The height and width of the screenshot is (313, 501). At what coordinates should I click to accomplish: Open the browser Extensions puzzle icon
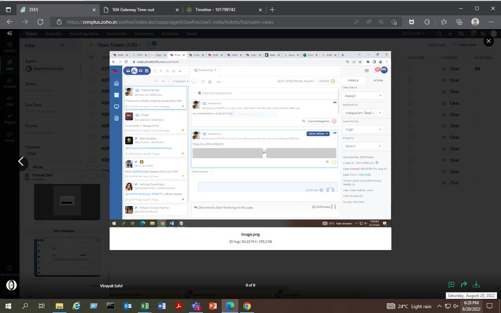coord(427,22)
